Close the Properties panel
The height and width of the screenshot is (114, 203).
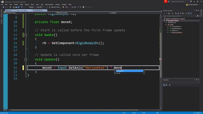tap(199, 80)
